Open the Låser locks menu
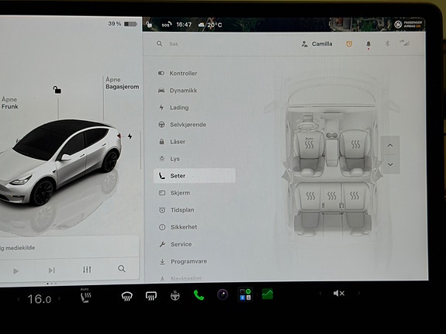 point(172,142)
